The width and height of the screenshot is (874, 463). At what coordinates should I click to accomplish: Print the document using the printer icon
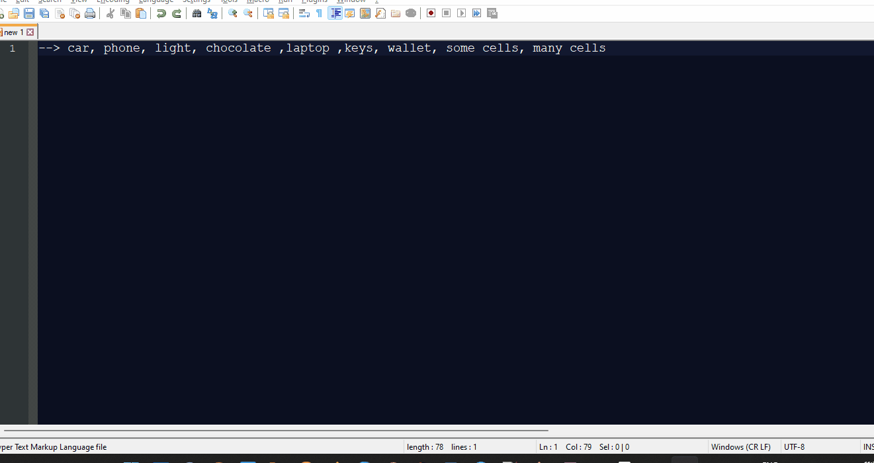(90, 13)
